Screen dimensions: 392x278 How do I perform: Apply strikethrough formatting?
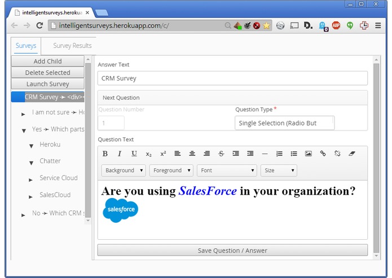[x=221, y=154]
